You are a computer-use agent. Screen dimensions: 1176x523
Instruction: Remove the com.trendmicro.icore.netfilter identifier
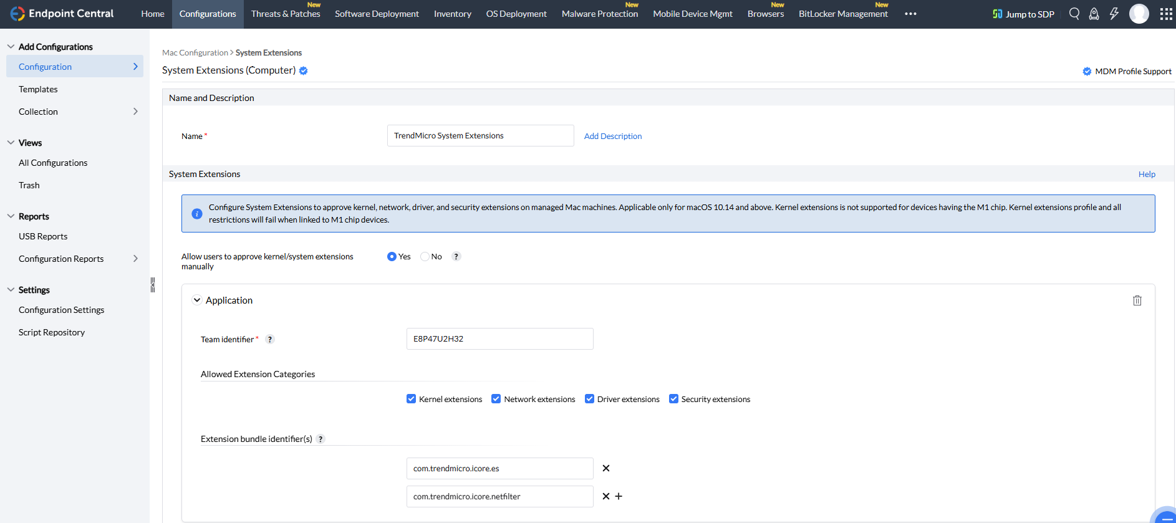point(606,496)
